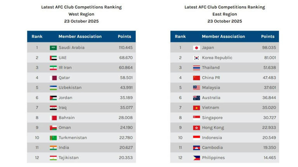Viewport: 298px width, 167px height.
Task: Click the Korea Republic flag icon
Action: click(196, 58)
